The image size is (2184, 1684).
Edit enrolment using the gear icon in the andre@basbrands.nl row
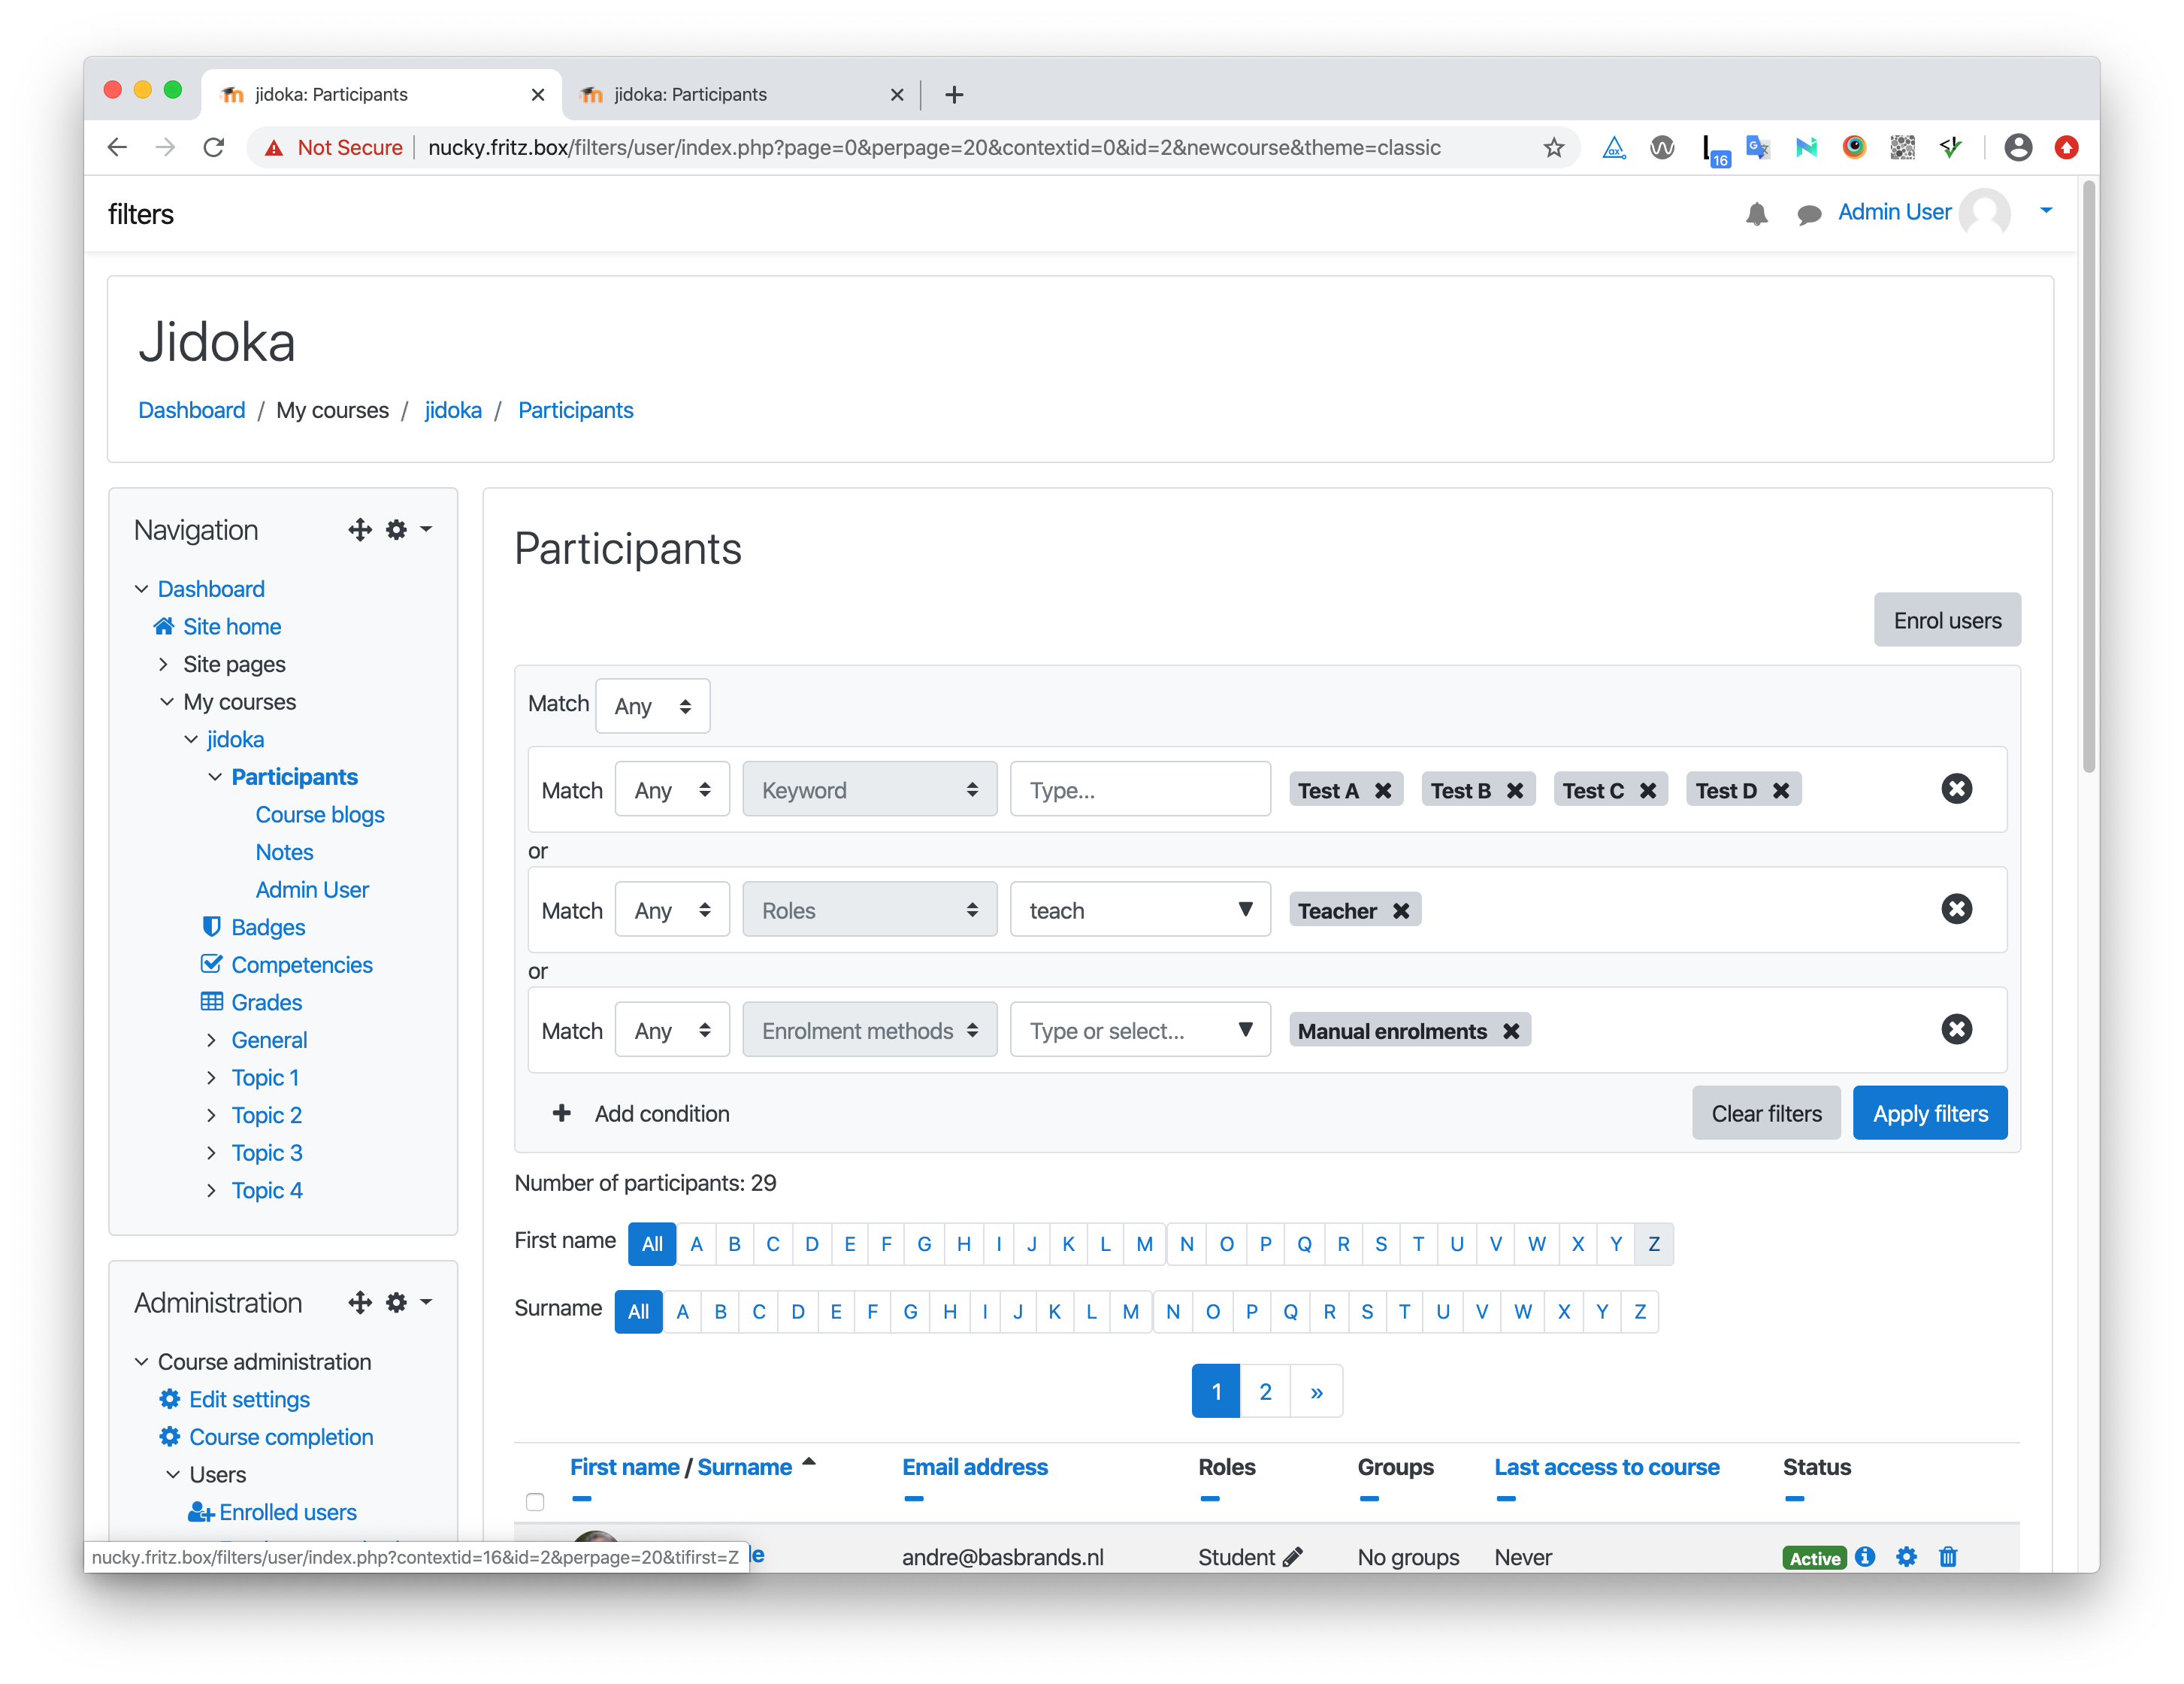point(1906,1556)
